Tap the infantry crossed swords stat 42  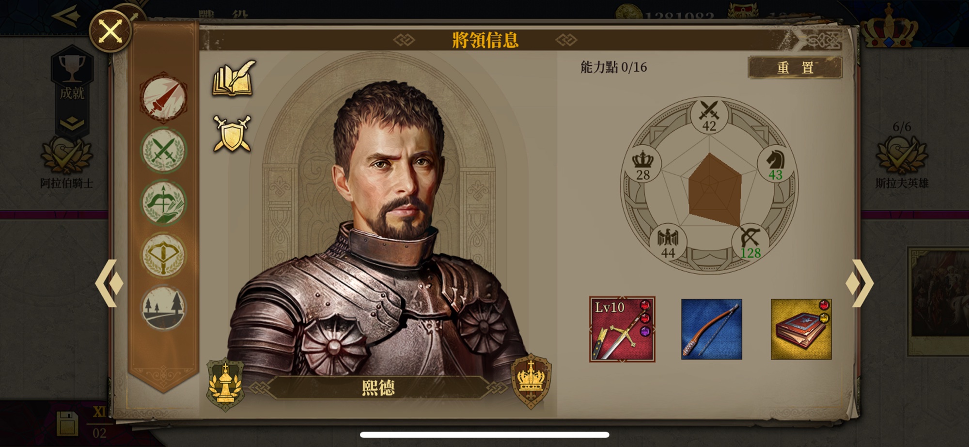[709, 117]
